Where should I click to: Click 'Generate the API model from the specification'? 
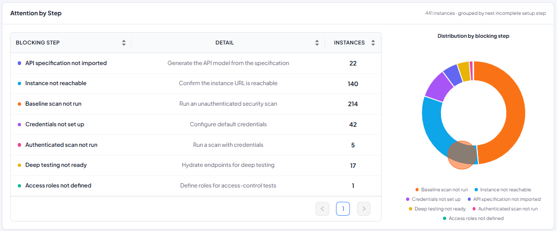coord(228,63)
